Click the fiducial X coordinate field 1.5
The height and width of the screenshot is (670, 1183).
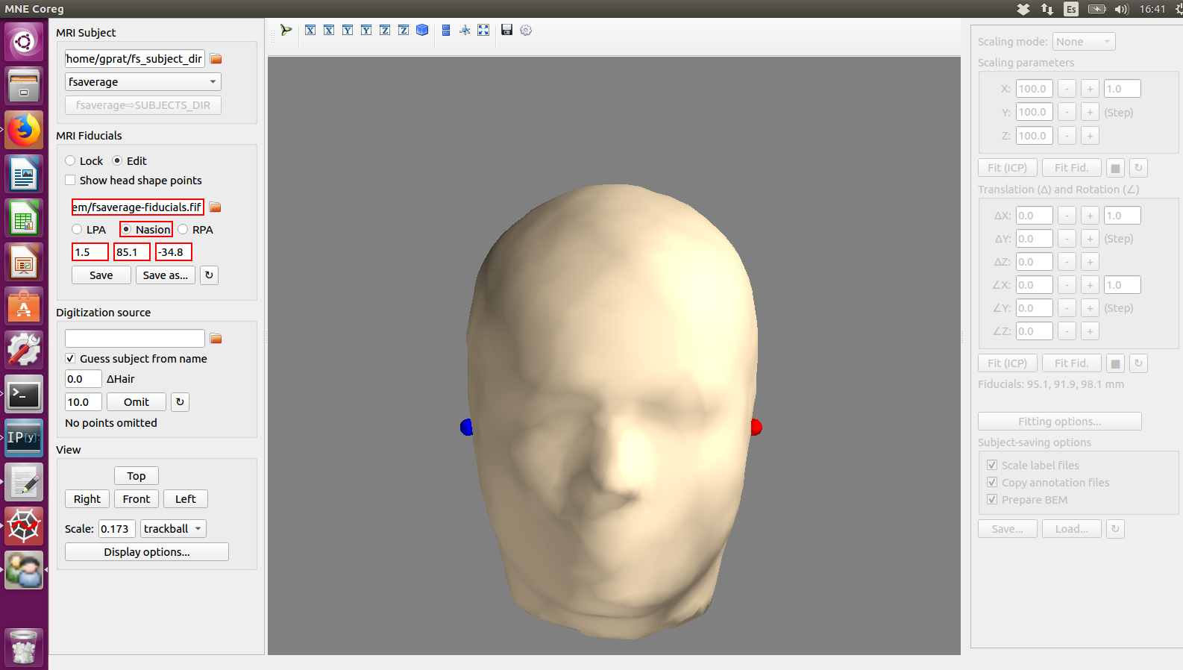coord(90,252)
